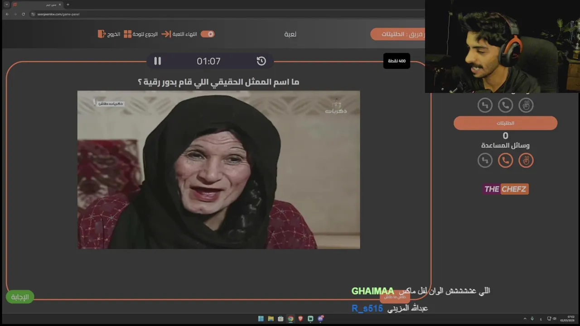Click the 400 نقطة points badge

tap(396, 61)
